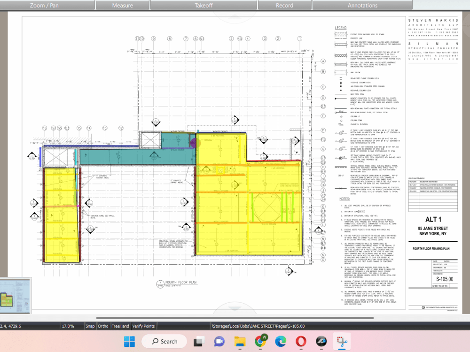470x352 pixels.
Task: Open File Explorer from taskbar
Action: 240,341
